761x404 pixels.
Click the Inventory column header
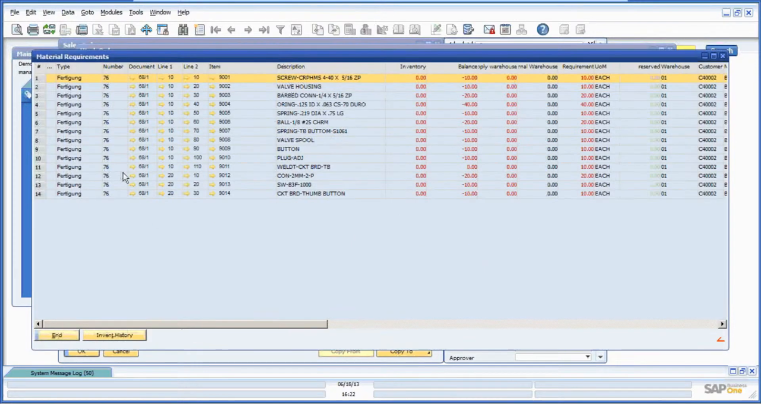click(x=413, y=67)
